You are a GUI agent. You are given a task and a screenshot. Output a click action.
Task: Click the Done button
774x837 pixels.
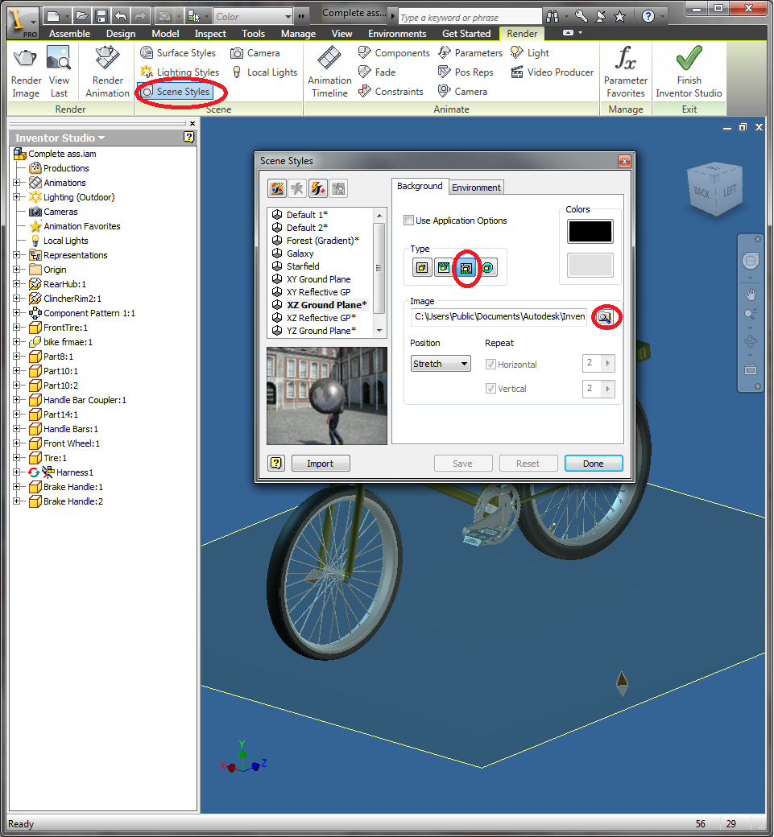click(594, 463)
